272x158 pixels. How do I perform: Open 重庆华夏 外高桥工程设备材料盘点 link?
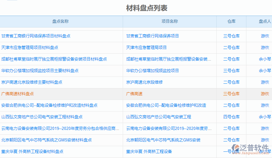pos(32,151)
